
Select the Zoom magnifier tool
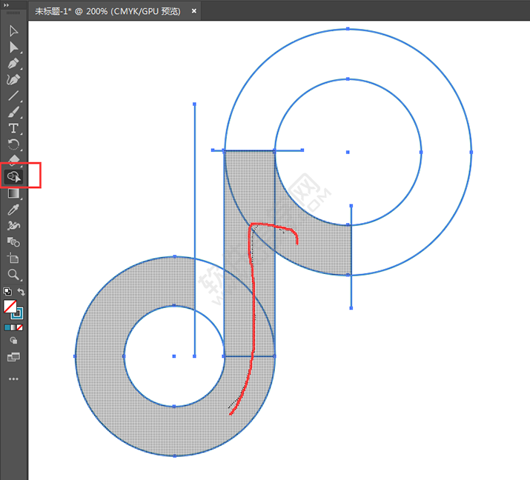coord(13,275)
